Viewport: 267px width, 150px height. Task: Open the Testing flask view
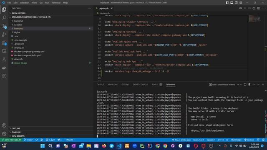coord(4,60)
